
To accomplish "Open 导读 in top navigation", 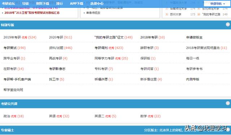I will click(26, 4).
